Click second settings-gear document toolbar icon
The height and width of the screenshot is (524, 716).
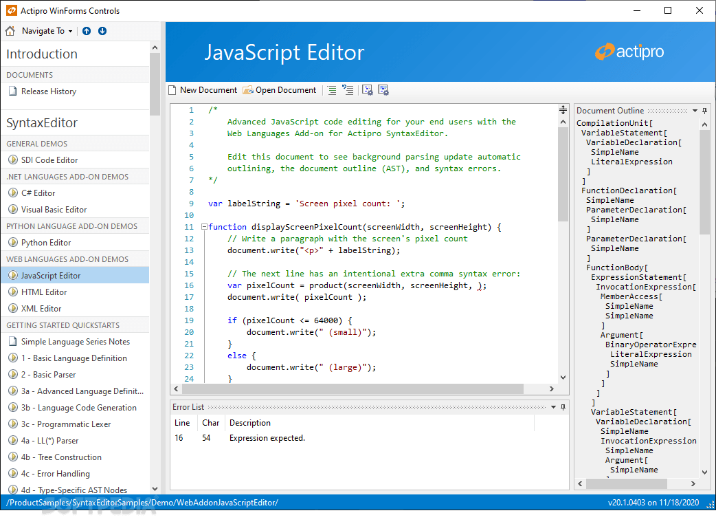point(383,90)
